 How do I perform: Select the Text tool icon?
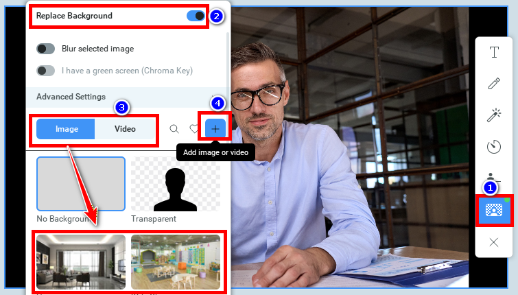(x=493, y=52)
